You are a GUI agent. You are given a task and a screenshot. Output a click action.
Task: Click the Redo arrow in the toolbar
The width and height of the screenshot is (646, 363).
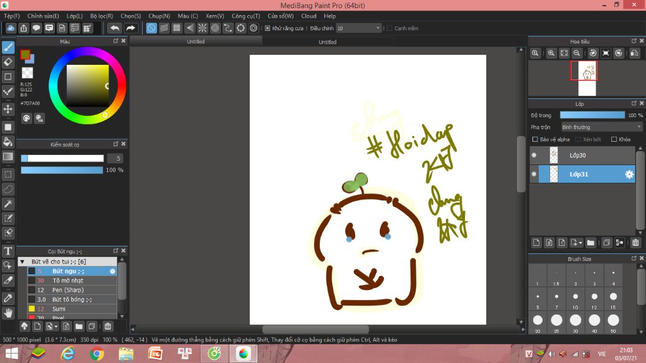click(x=130, y=28)
